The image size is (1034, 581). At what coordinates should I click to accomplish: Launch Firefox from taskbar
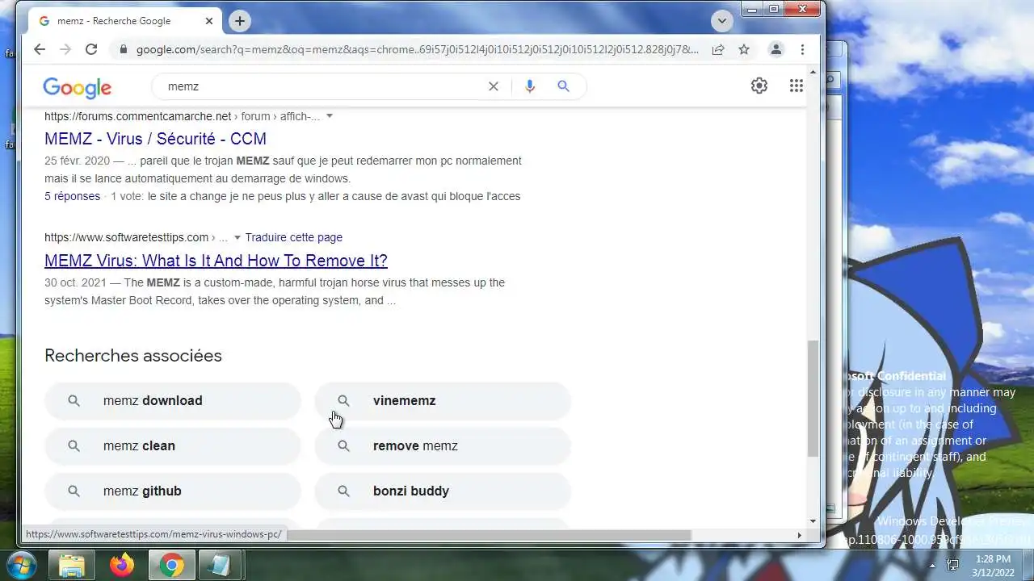point(122,565)
